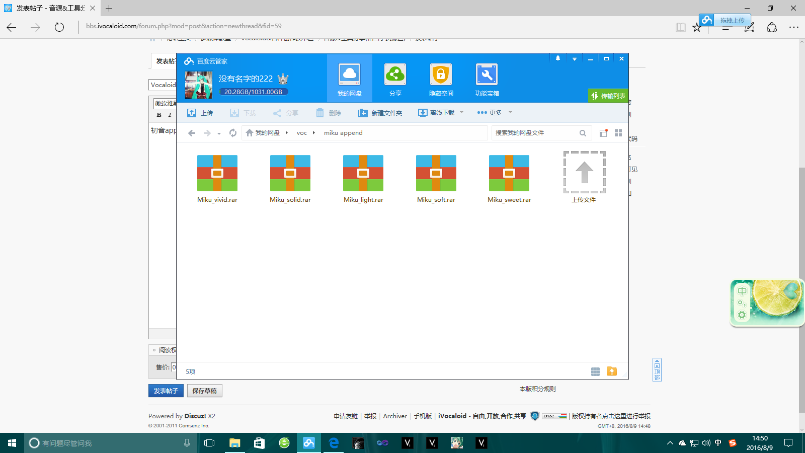Open the 我的网盘 tab
Screen dimensions: 805x453
(x=350, y=79)
